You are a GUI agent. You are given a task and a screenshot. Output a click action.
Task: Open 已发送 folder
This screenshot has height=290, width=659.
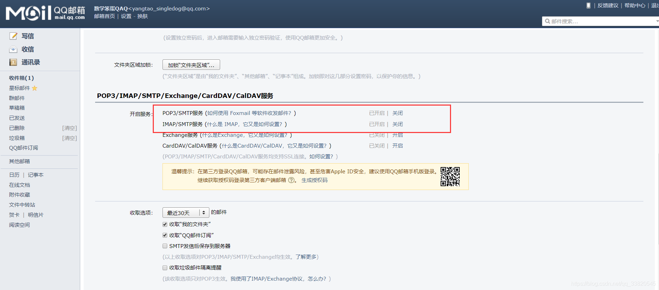click(x=17, y=118)
